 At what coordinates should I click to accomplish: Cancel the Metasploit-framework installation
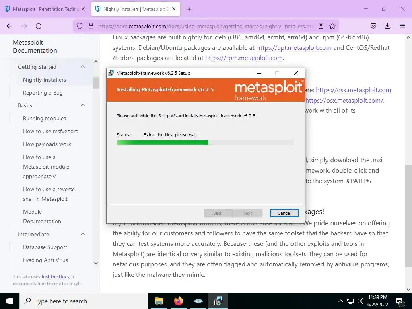(x=284, y=213)
